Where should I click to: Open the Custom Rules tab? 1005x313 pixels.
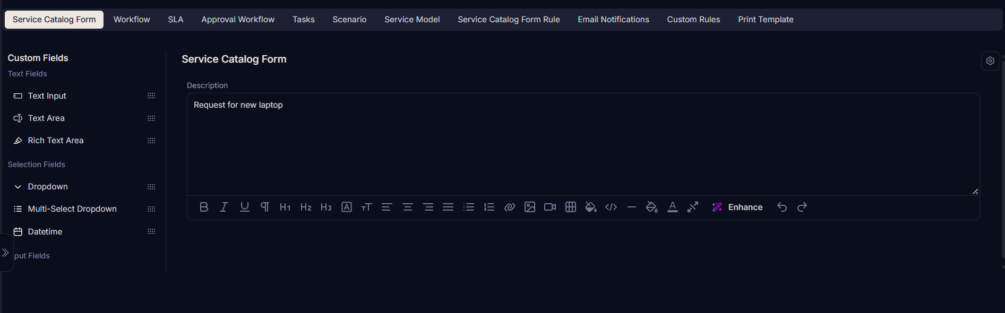[x=693, y=20]
